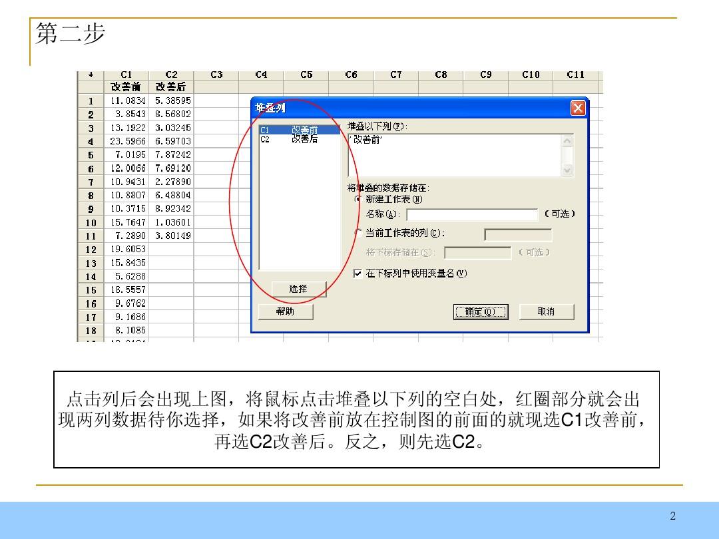Click cell value 19.6053
The image size is (719, 539).
coord(126,250)
